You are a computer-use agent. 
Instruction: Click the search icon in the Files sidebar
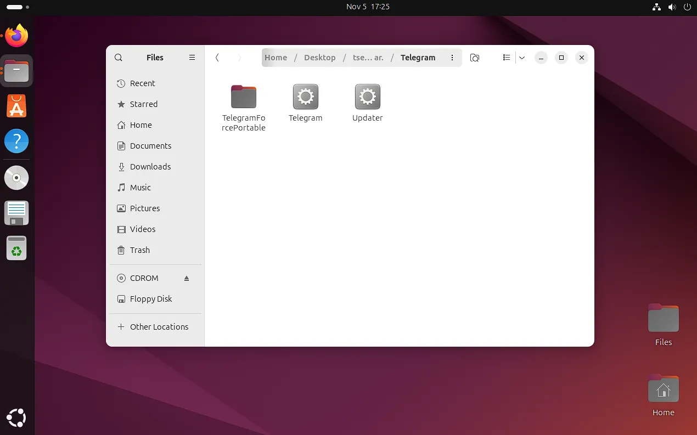point(119,58)
